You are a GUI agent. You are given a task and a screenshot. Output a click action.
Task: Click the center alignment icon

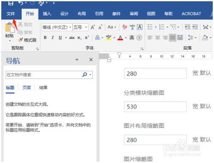(x=158, y=38)
